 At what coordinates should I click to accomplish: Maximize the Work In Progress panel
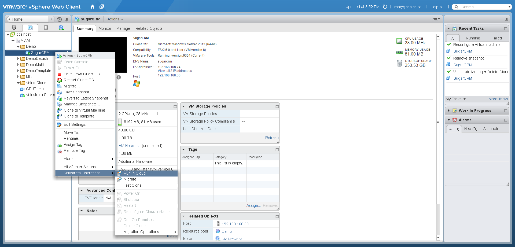[x=506, y=111]
